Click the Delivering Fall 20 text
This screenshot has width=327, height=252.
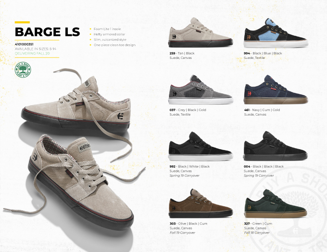(x=32, y=53)
